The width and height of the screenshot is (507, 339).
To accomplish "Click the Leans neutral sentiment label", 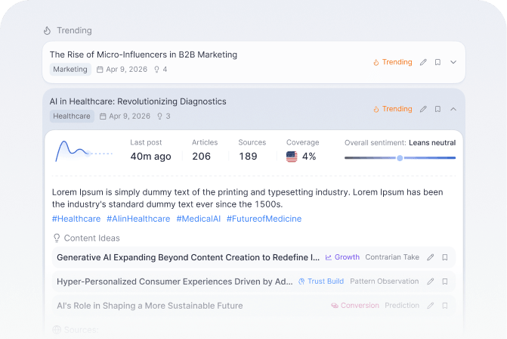I will [432, 143].
